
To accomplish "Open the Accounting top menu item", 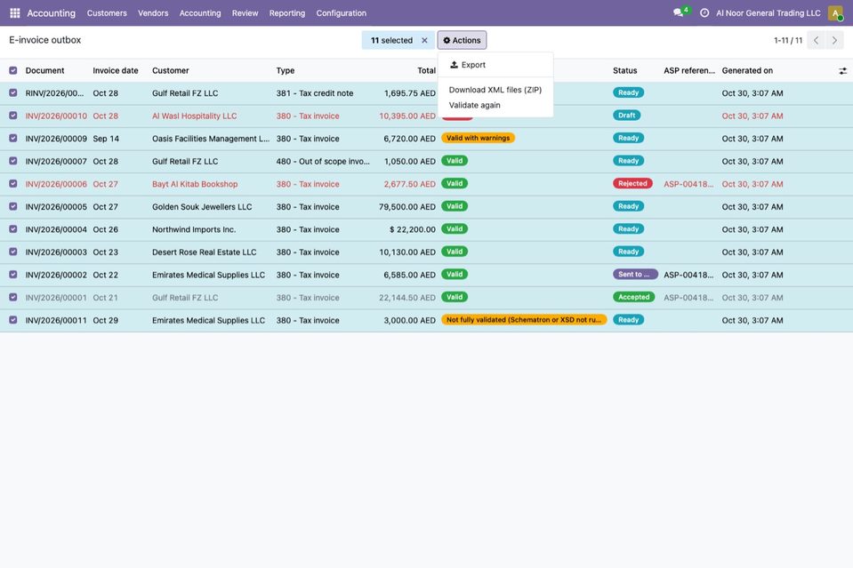I will (200, 13).
